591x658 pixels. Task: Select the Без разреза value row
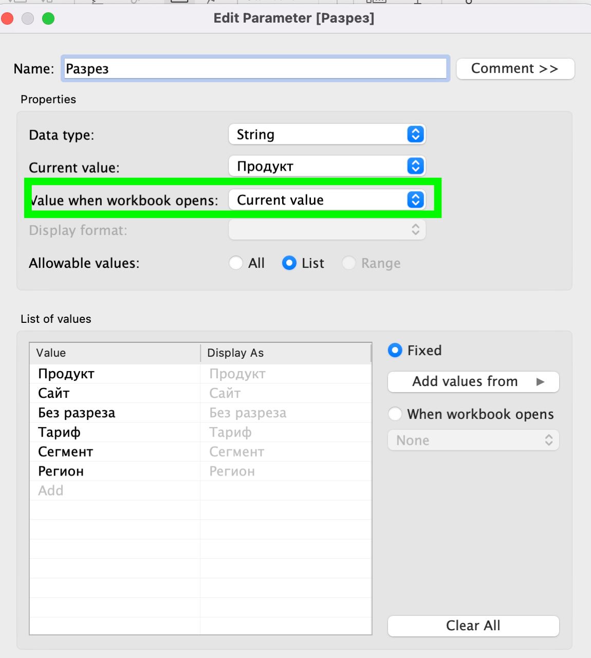pyautogui.click(x=115, y=413)
